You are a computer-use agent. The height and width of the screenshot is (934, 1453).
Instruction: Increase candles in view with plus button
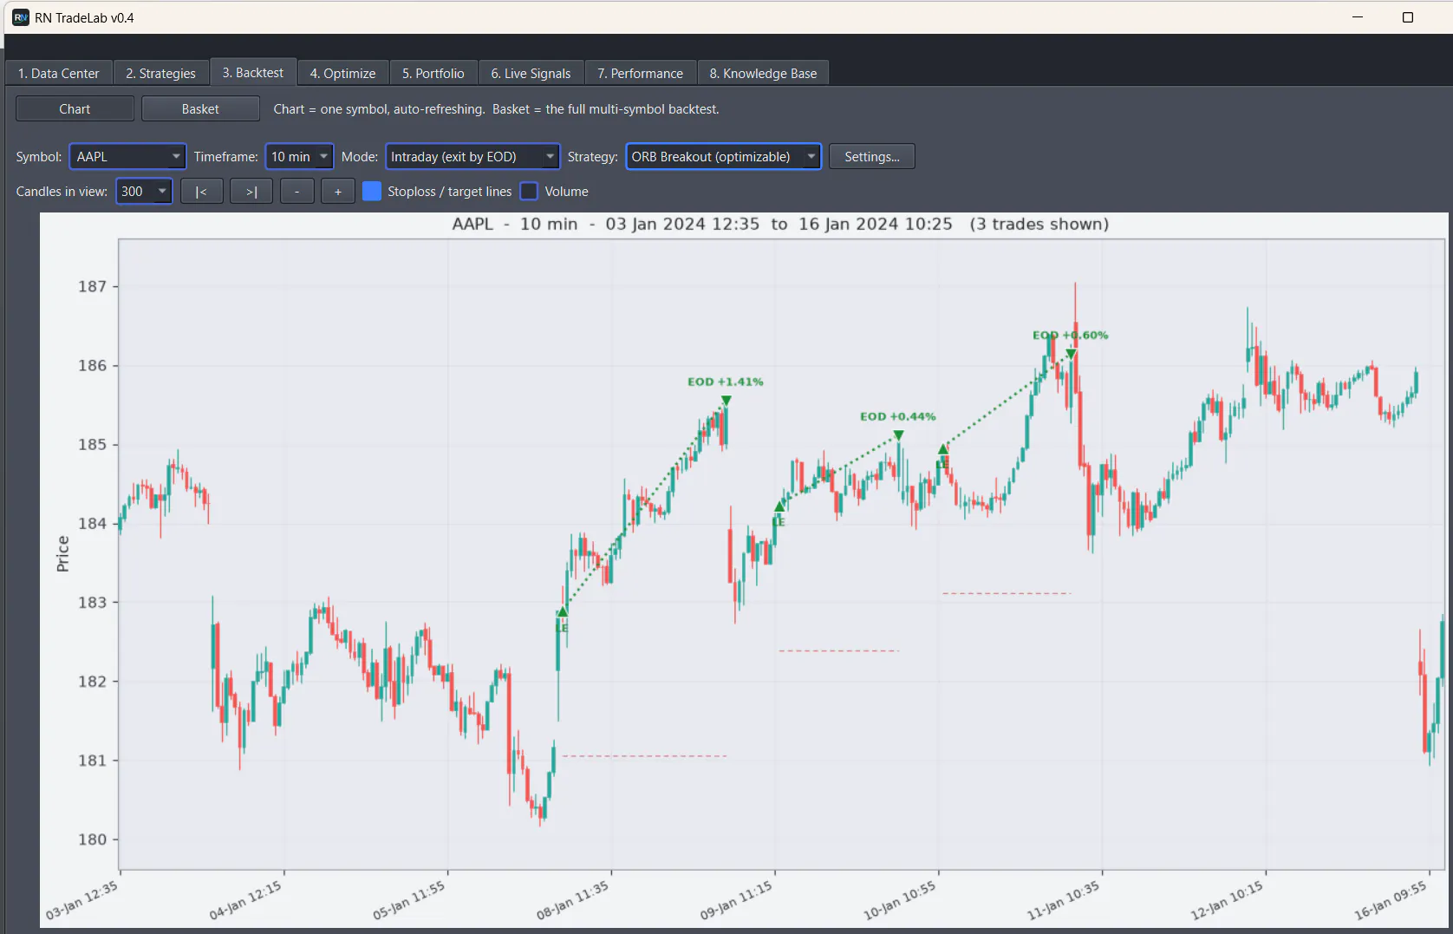[x=338, y=192]
